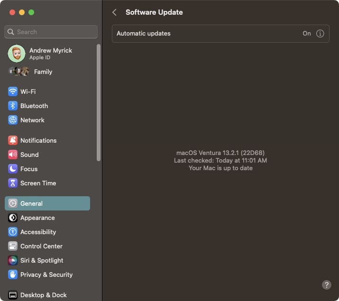Image resolution: width=339 pixels, height=301 pixels.
Task: Open the help question mark button
Action: (x=327, y=285)
